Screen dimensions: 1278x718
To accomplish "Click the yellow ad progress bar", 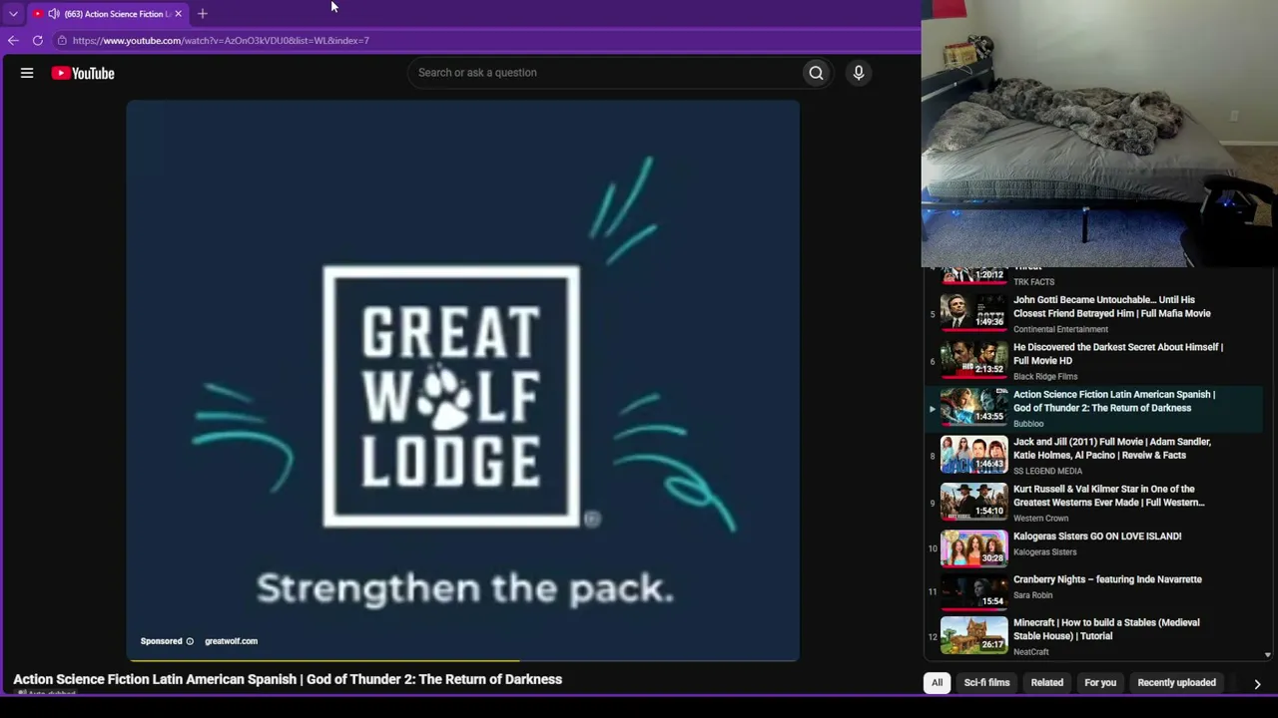I will (x=323, y=659).
